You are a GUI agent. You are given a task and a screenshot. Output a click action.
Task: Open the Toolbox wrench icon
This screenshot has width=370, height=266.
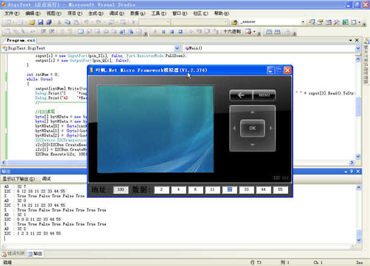[x=337, y=22]
